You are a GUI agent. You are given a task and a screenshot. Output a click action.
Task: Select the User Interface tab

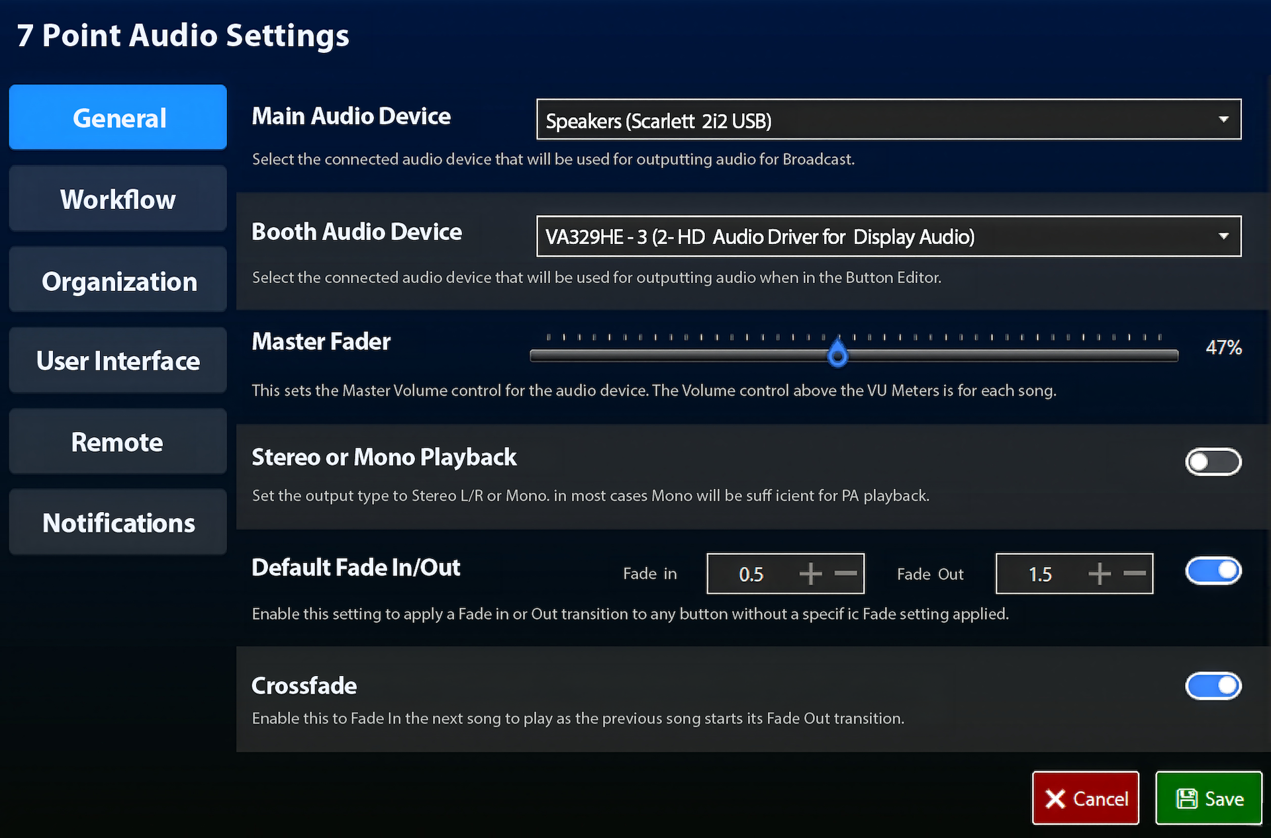pos(118,360)
